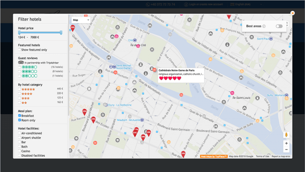Click the Best areas info icon
Screen dimensions: 305x172
264,26
